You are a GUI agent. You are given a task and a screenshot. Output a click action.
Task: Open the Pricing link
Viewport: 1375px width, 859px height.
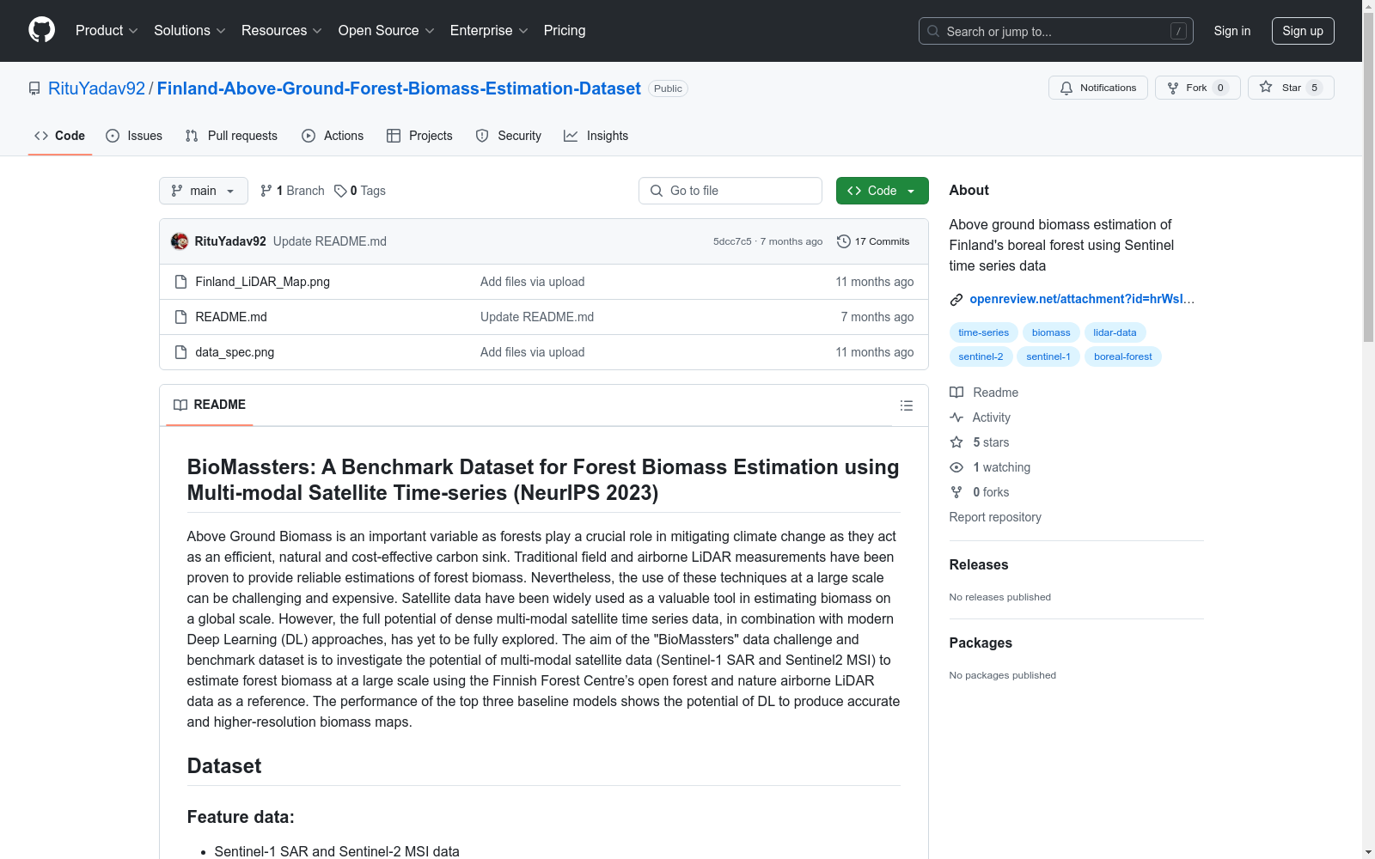pos(565,31)
